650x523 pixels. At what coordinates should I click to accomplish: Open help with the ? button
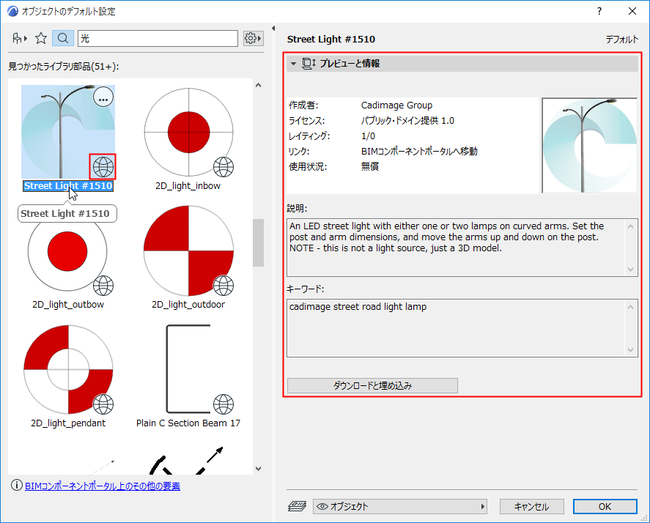[599, 11]
